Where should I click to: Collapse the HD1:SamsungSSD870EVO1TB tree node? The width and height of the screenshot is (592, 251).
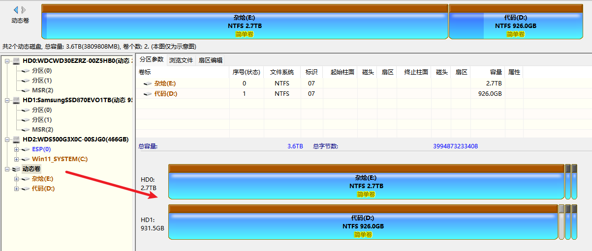[7, 100]
